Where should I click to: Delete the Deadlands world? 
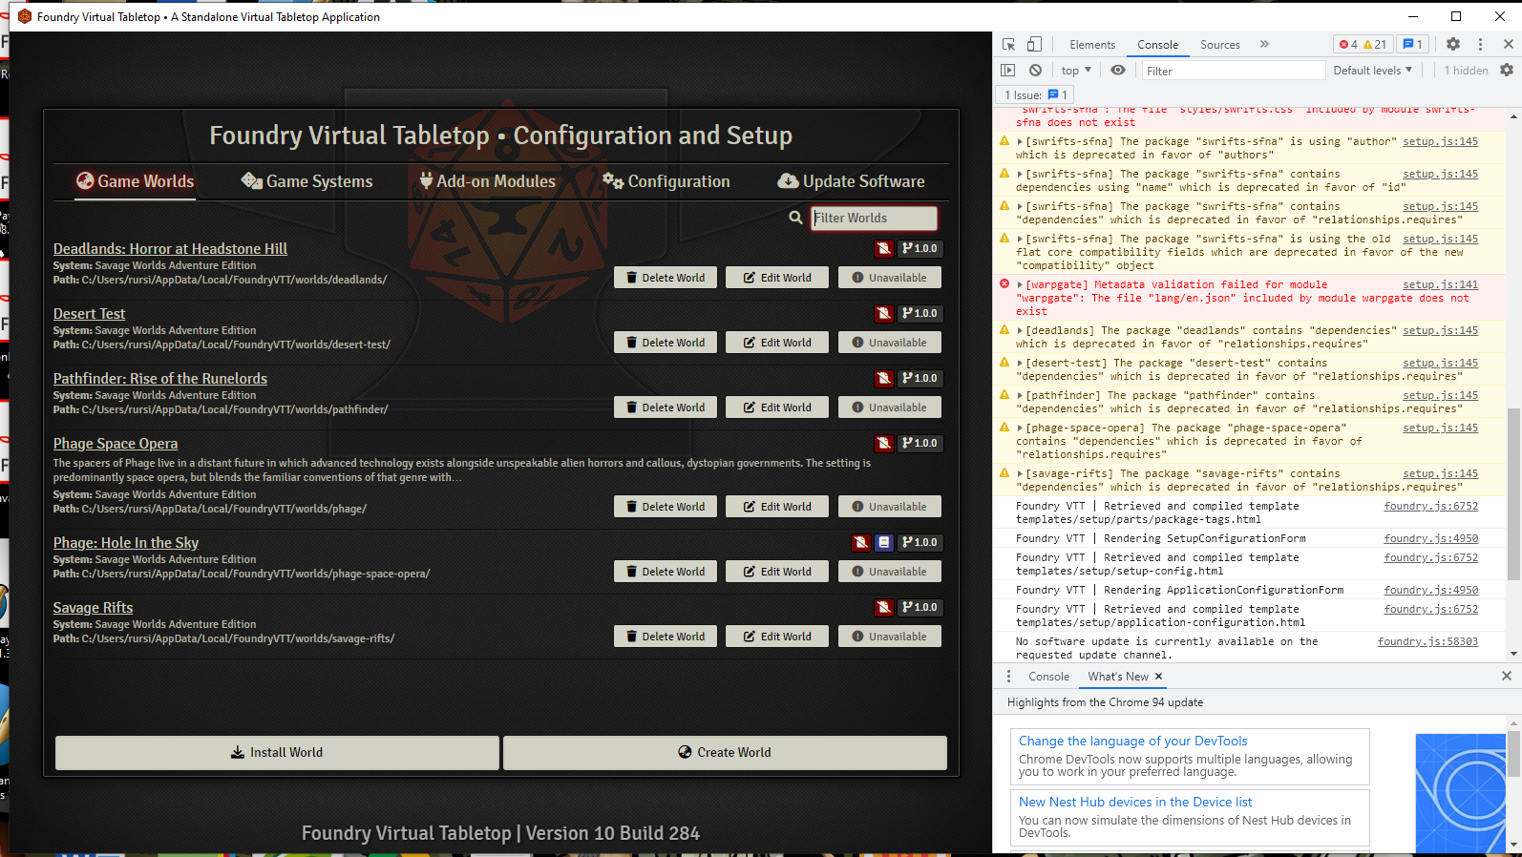[666, 278]
